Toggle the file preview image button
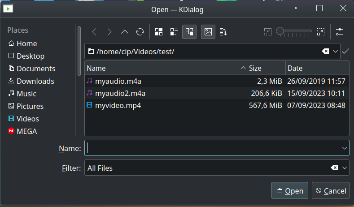This screenshot has width=354, height=207. (x=208, y=32)
